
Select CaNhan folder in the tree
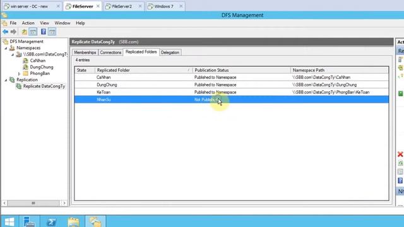[38, 61]
